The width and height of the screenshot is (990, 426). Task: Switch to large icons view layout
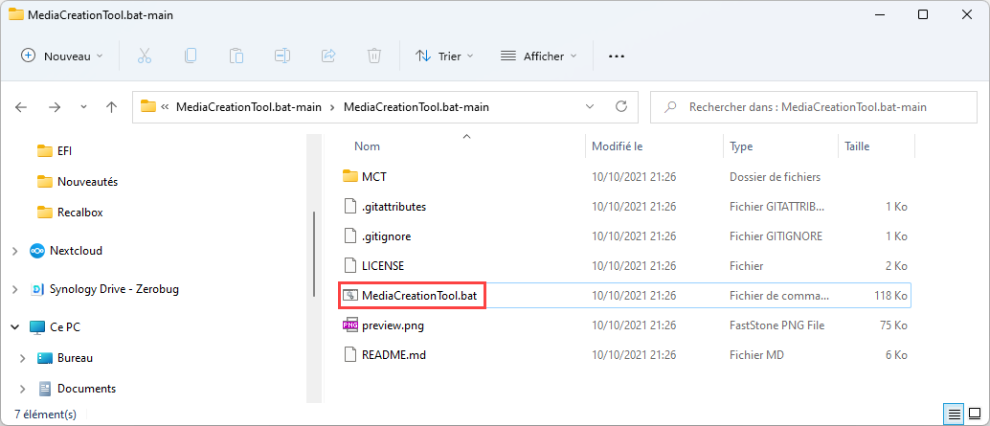[973, 415]
